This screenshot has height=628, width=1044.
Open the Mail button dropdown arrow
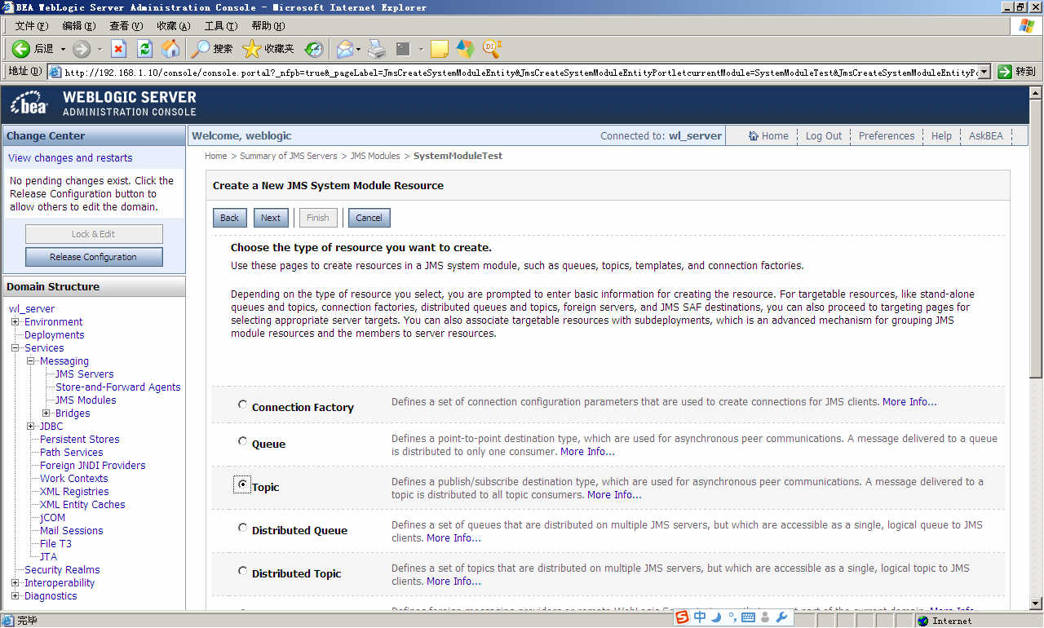tap(358, 49)
